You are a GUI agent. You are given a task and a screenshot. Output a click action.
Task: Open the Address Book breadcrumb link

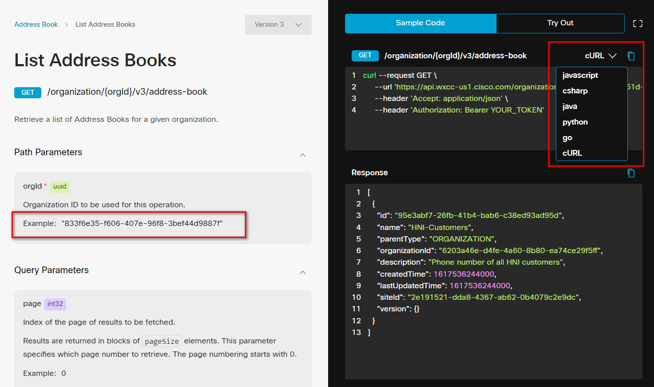click(x=36, y=24)
